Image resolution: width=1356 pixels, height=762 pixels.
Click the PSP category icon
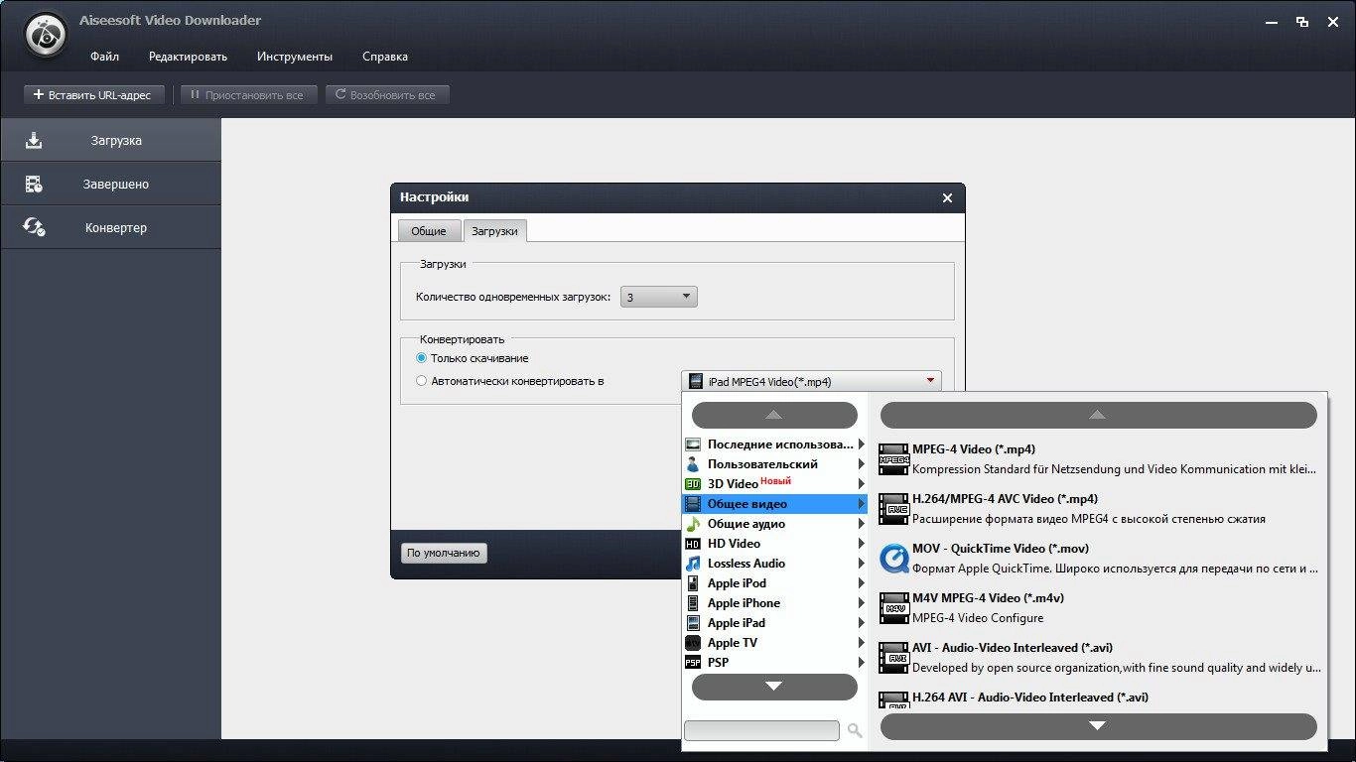pos(693,663)
